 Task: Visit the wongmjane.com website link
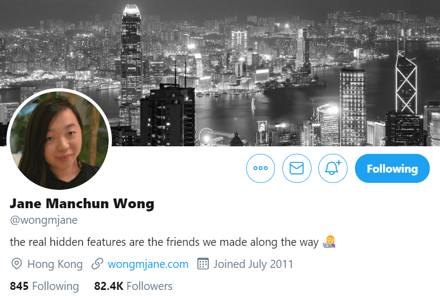point(148,264)
